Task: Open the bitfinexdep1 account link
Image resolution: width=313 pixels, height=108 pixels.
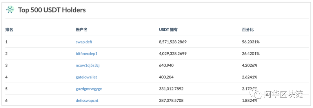Action: (86, 54)
